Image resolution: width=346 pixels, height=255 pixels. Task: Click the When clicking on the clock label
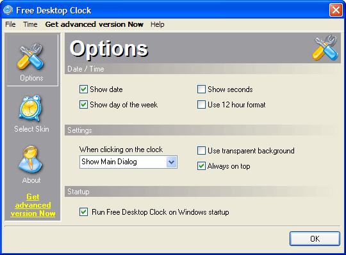point(121,150)
